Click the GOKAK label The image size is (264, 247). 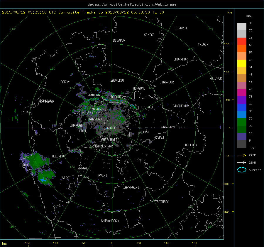65,82
